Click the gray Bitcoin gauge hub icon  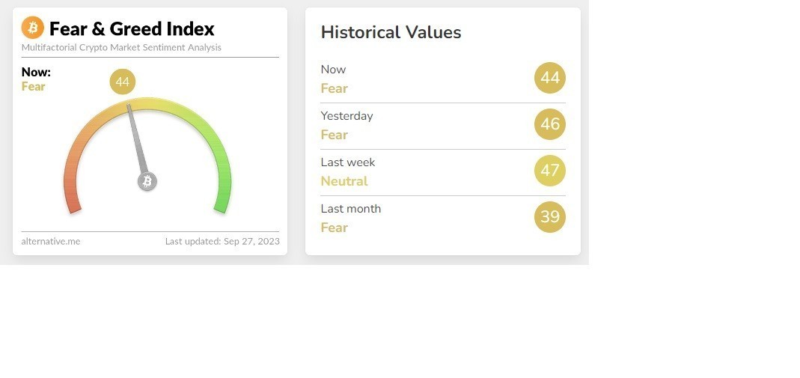(147, 181)
